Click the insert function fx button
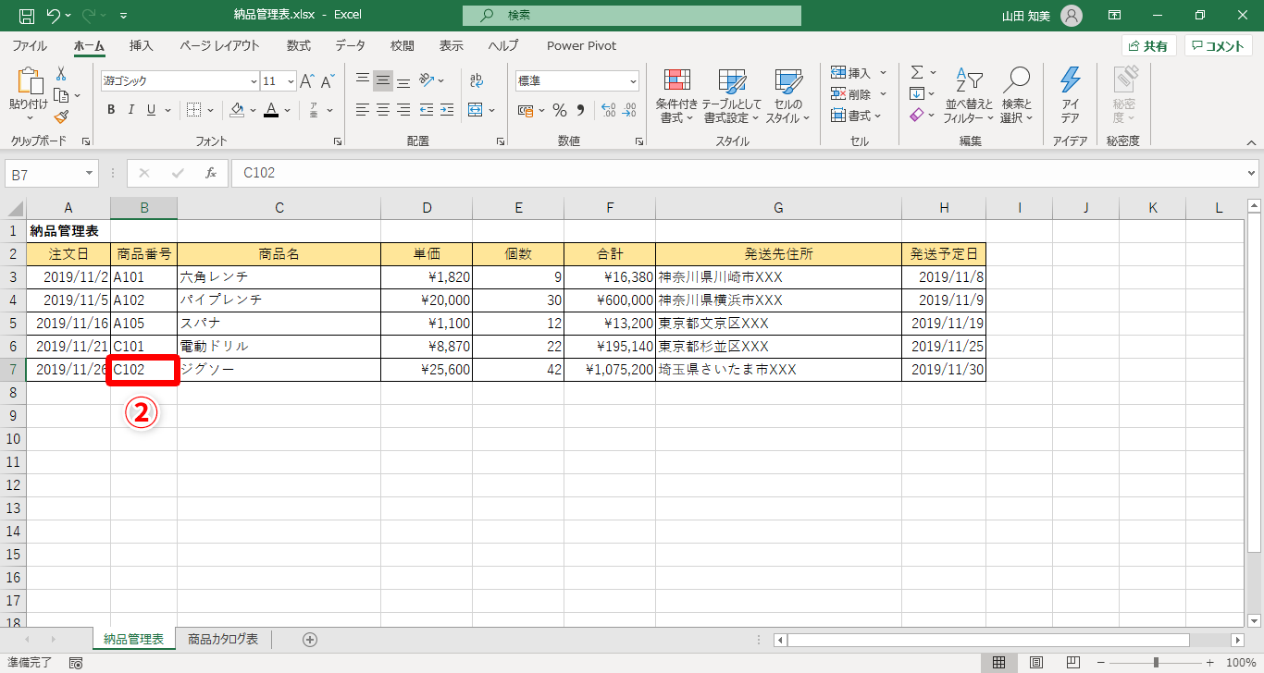The height and width of the screenshot is (673, 1264). point(211,173)
